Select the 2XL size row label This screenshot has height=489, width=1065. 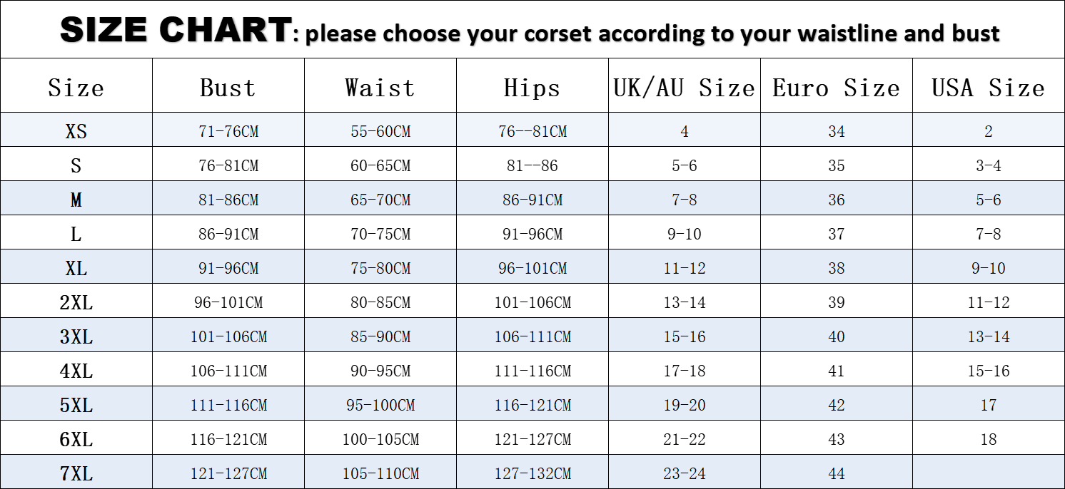click(x=76, y=302)
